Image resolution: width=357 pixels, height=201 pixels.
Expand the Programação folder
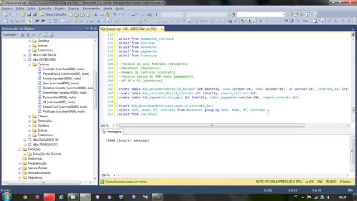20,163
